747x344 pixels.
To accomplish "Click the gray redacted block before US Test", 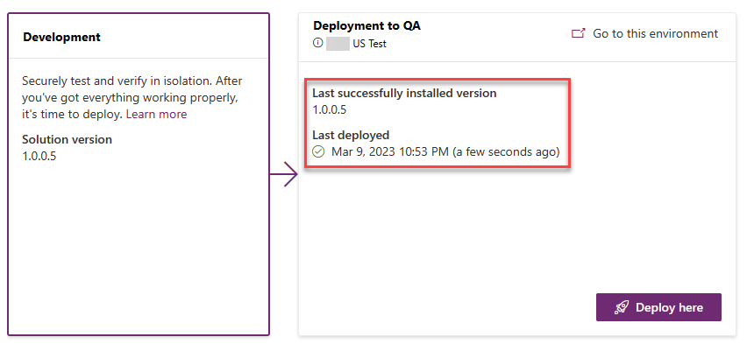I will click(x=338, y=44).
